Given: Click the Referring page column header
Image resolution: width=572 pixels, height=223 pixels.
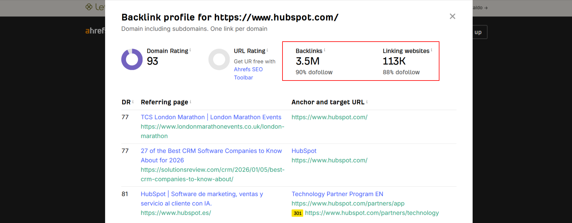Looking at the screenshot, I should point(164,102).
